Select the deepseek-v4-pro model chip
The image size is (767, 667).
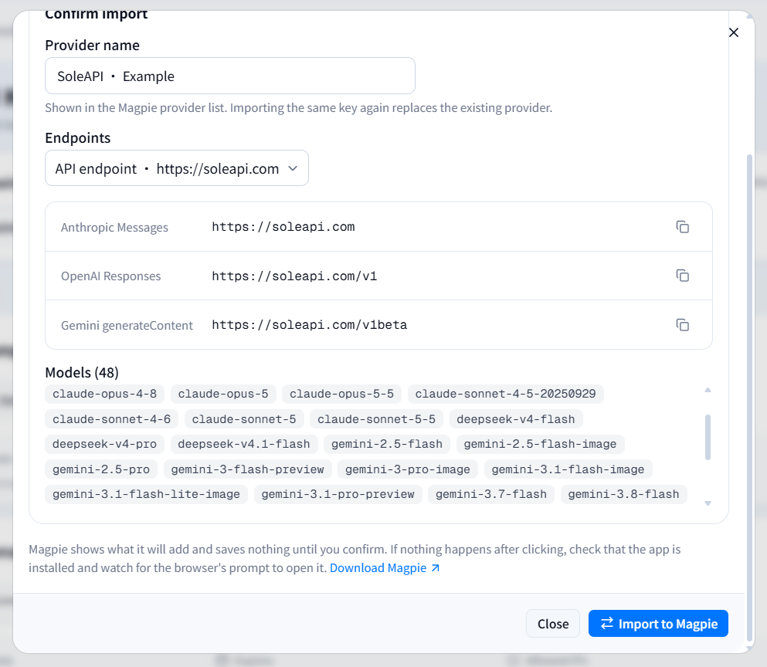[x=105, y=444]
